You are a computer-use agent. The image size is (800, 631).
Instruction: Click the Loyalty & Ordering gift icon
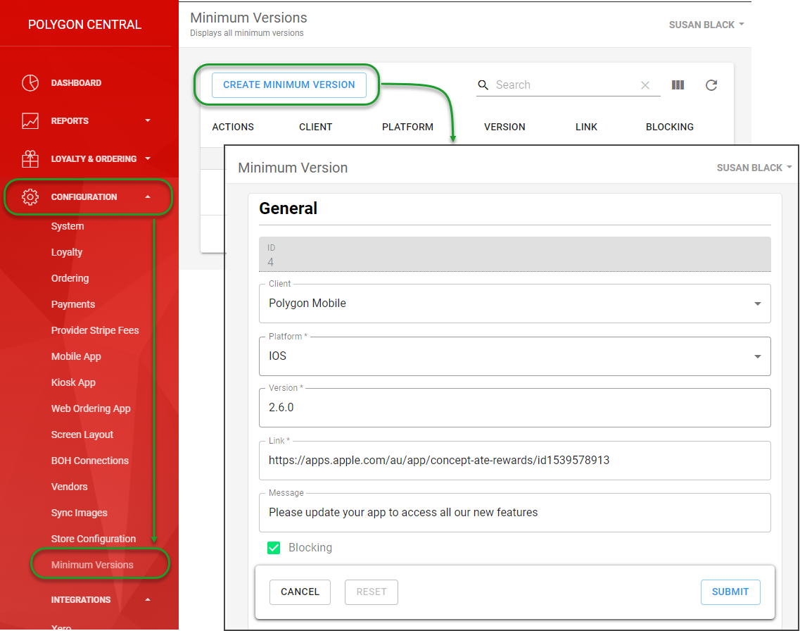click(x=30, y=158)
